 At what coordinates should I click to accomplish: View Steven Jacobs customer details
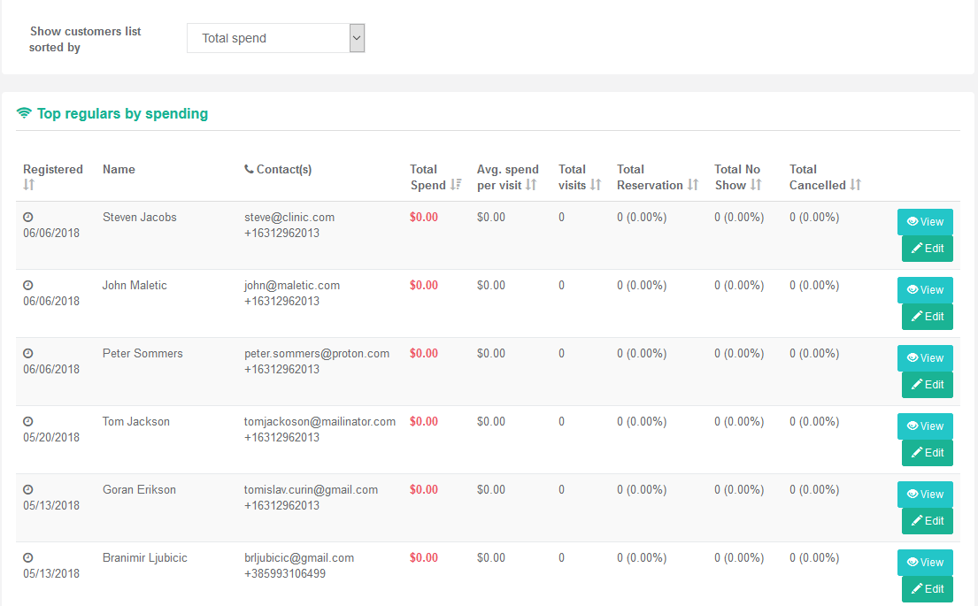(925, 222)
